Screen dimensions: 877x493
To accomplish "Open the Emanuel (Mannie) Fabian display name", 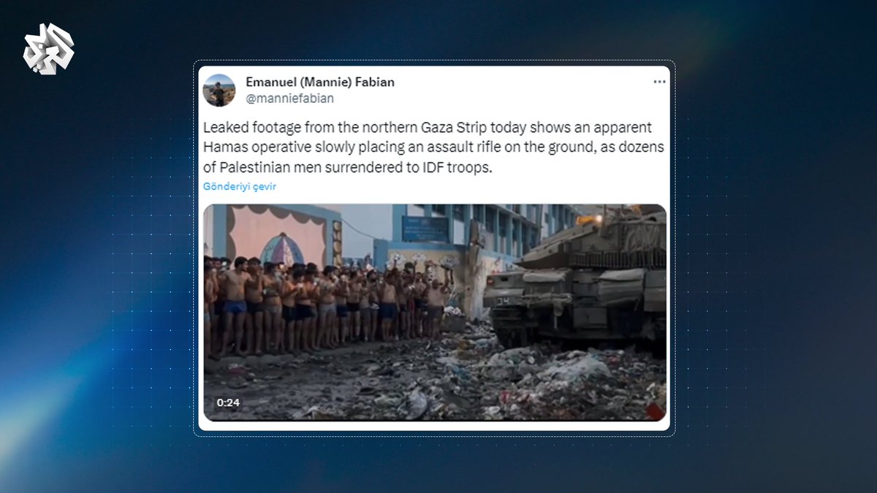I will (320, 82).
